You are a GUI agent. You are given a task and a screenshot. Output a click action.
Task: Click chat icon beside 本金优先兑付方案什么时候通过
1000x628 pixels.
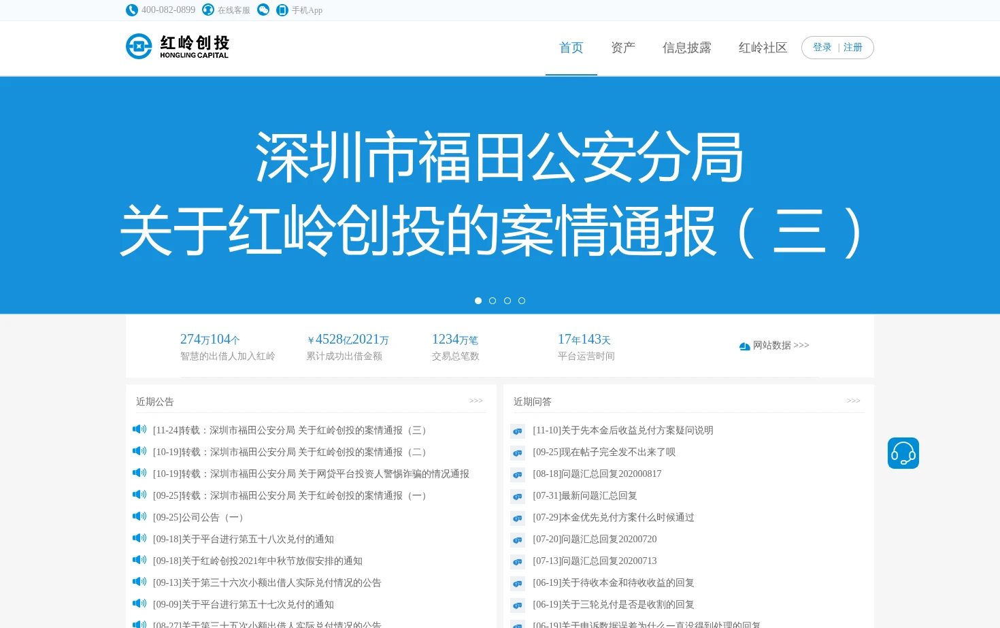point(518,518)
